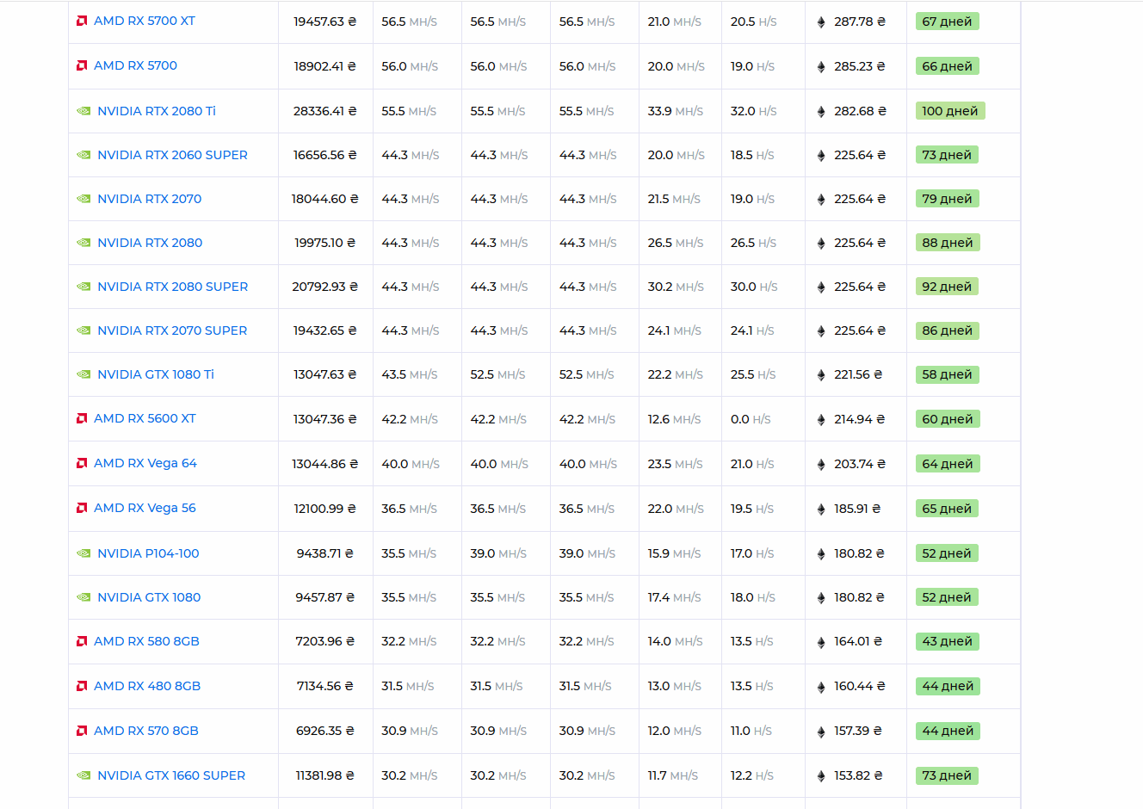Image resolution: width=1143 pixels, height=809 pixels.
Task: Open the NVIDIA GTX 1080 link
Action: (x=149, y=597)
